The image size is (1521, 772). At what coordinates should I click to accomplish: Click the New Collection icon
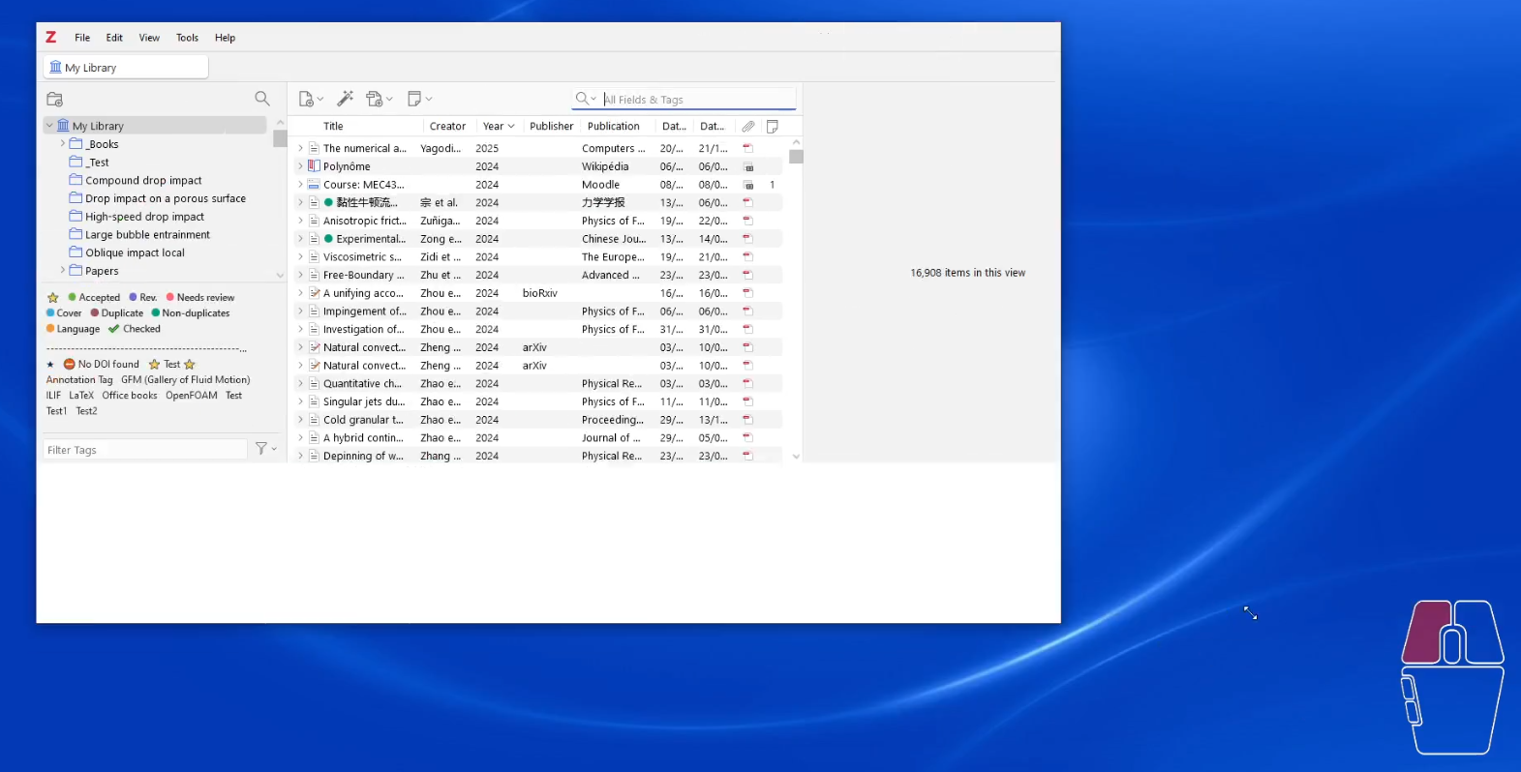55,99
